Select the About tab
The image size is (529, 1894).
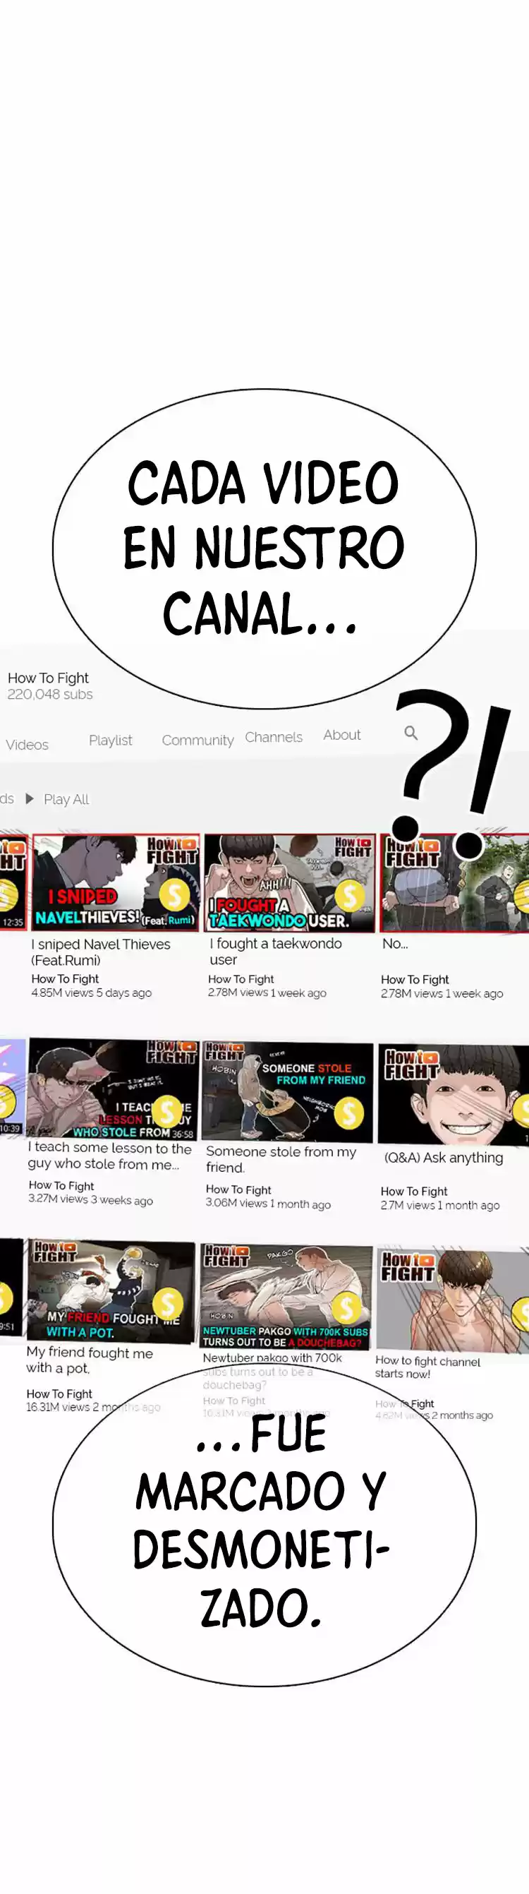pyautogui.click(x=341, y=734)
